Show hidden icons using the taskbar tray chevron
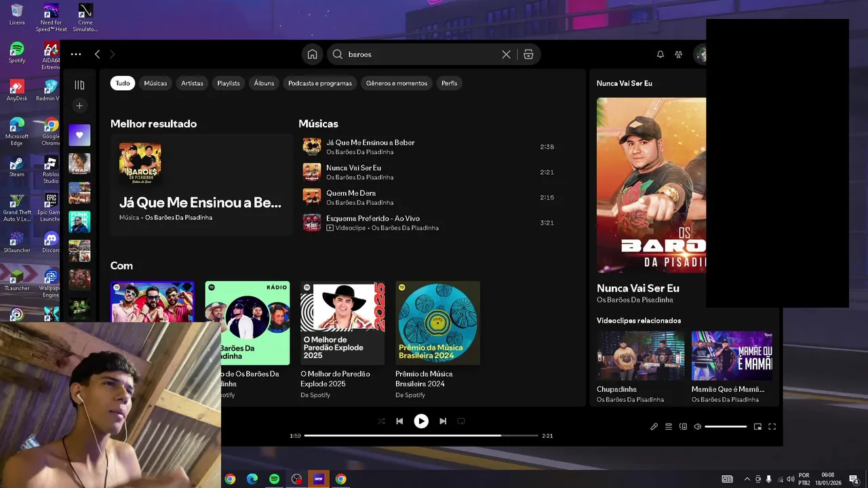This screenshot has width=868, height=488. coord(747,479)
